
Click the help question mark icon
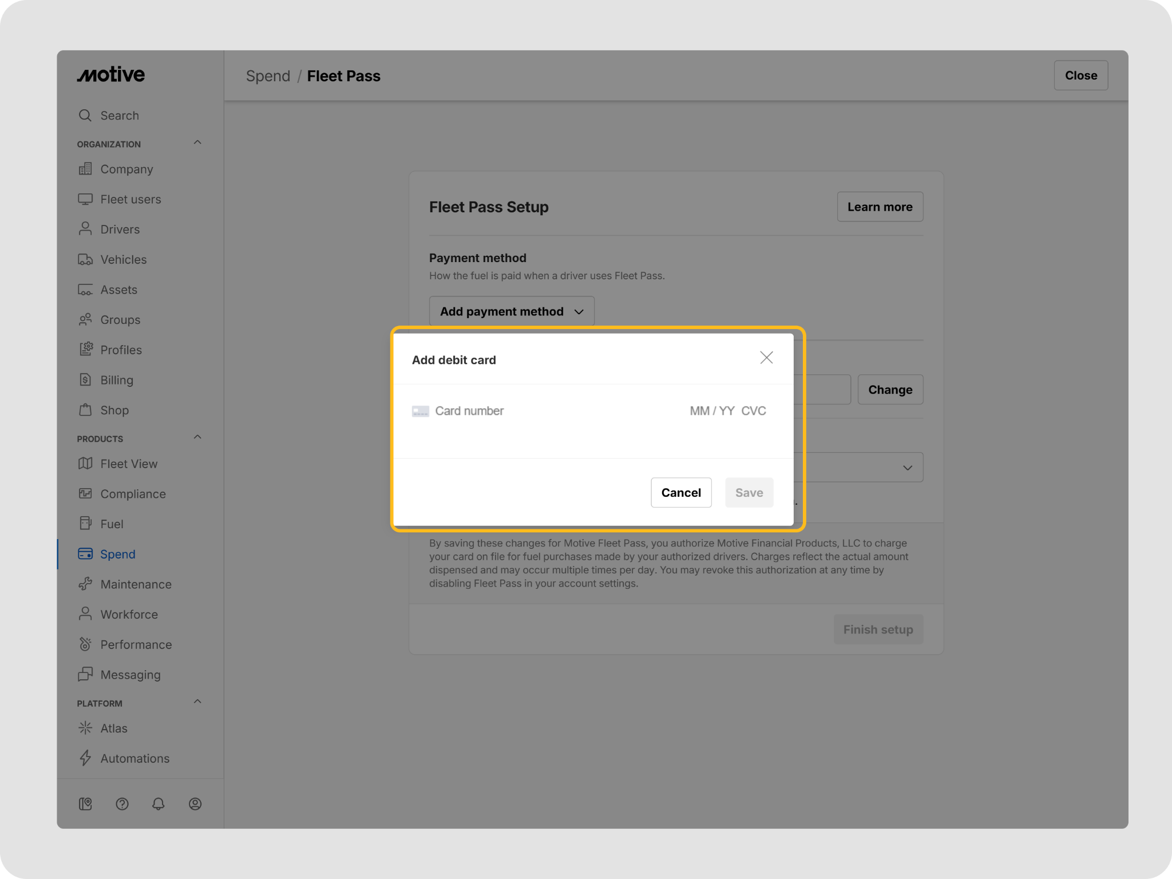pos(122,804)
